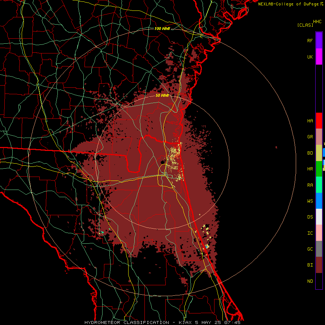Click the DS legend label

[310, 217]
